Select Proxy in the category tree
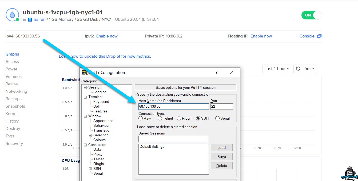Image resolution: width=358 pixels, height=181 pixels. coord(98,154)
